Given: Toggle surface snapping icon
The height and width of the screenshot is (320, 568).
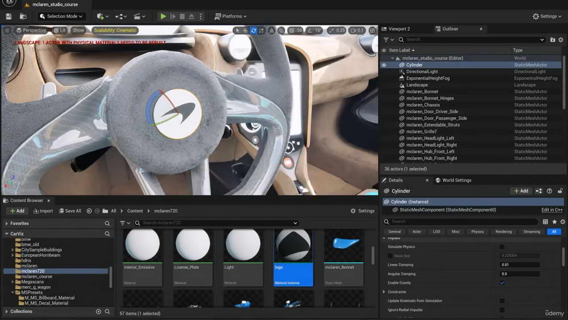Looking at the screenshot, I should click(x=281, y=31).
